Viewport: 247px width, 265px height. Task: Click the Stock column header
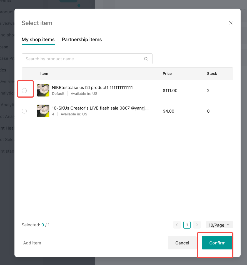coord(212,74)
